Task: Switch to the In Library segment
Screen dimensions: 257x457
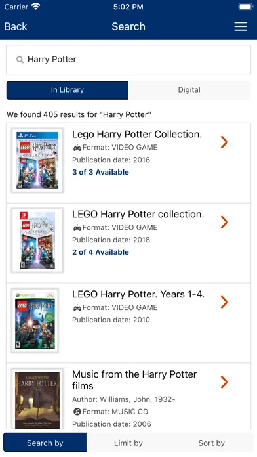Action: (x=68, y=90)
